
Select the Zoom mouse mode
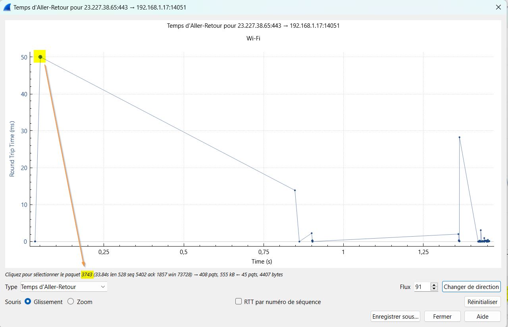[71, 302]
